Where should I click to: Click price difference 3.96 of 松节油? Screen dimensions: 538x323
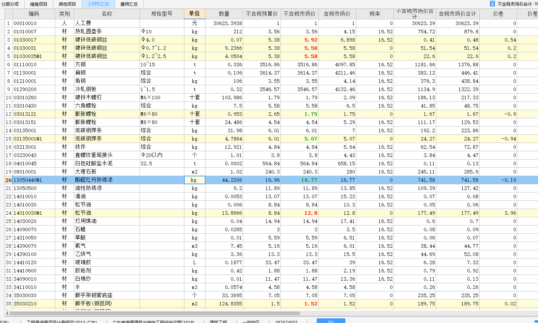(498, 213)
